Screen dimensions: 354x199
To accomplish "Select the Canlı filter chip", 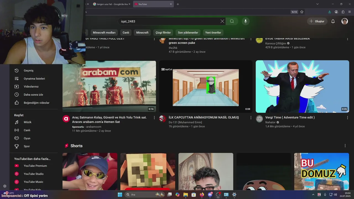I will [126, 33].
